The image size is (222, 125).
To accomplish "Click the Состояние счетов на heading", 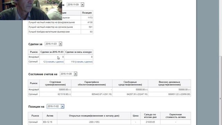I will (43, 74).
